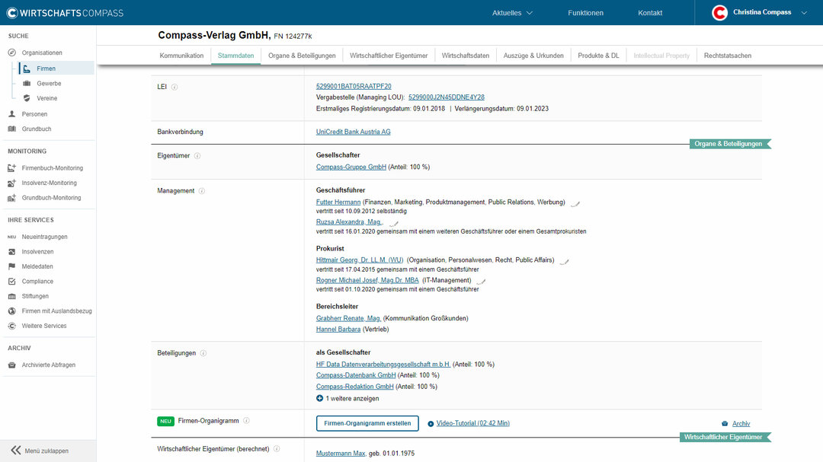Collapse the sidebar with Menü zuklappen

(x=40, y=451)
